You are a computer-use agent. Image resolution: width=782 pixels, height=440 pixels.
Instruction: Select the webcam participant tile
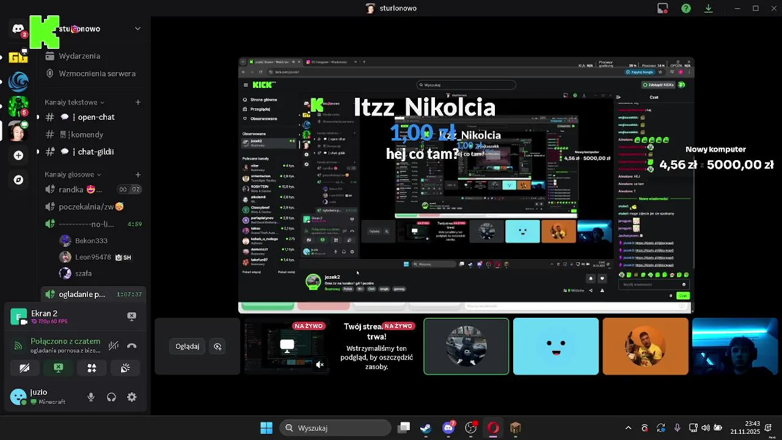(x=735, y=346)
